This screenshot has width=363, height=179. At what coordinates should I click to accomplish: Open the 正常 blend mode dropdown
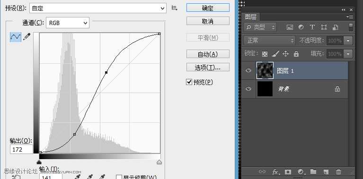coord(269,41)
